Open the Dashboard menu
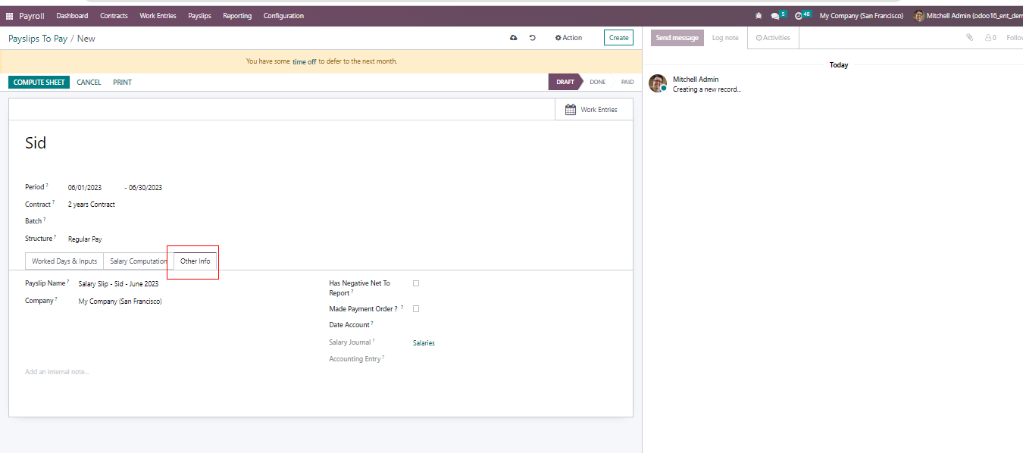1023x453 pixels. [72, 16]
